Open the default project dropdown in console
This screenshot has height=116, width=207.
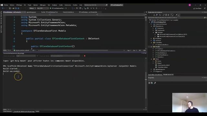pos(65,56)
